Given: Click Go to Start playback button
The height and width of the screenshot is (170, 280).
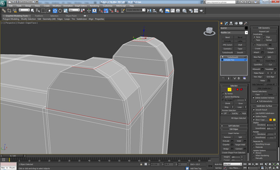Looking at the screenshot, I should [245, 164].
